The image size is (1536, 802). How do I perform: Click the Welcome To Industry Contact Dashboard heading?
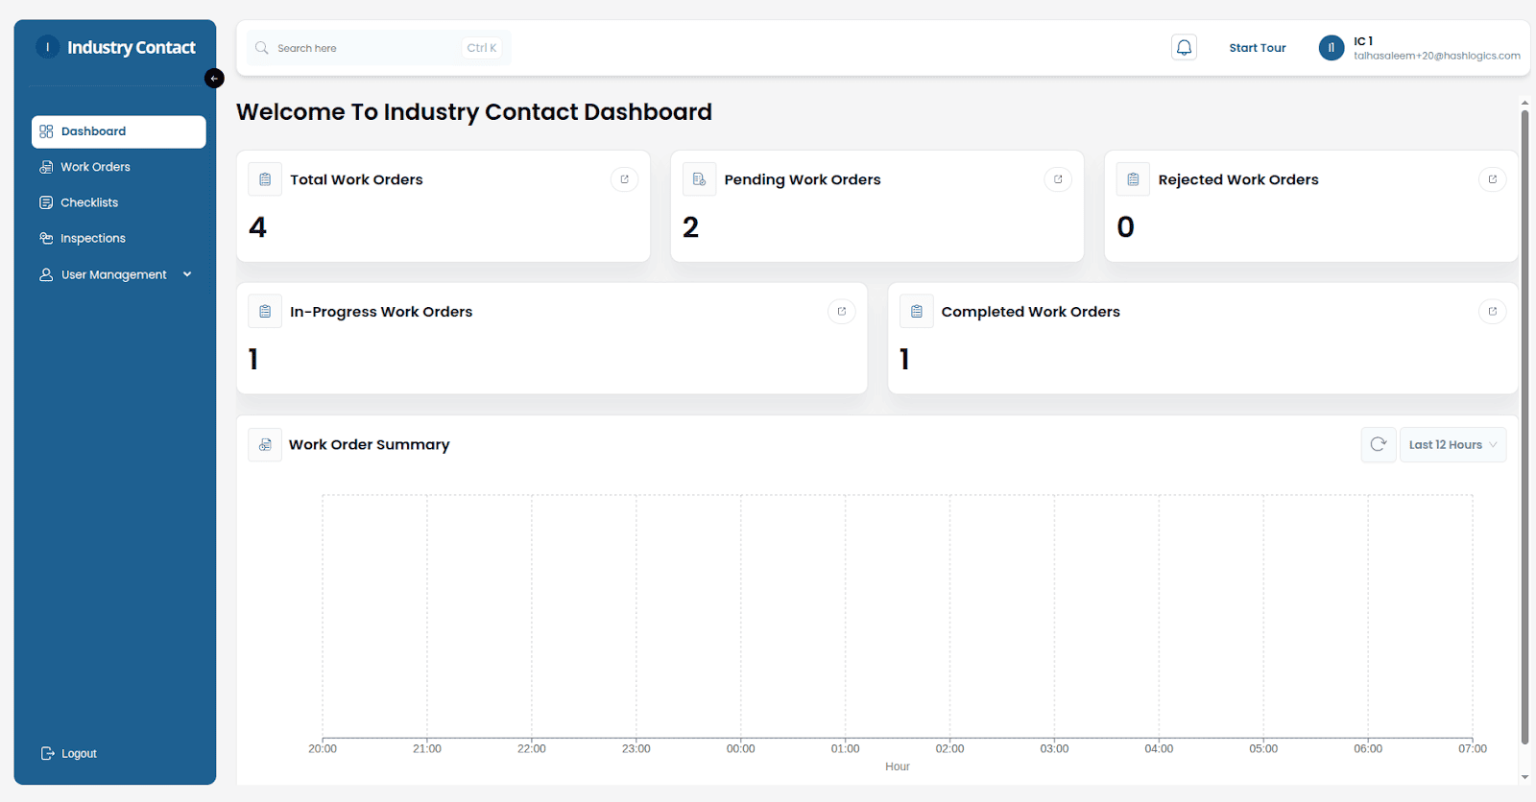[x=474, y=112]
